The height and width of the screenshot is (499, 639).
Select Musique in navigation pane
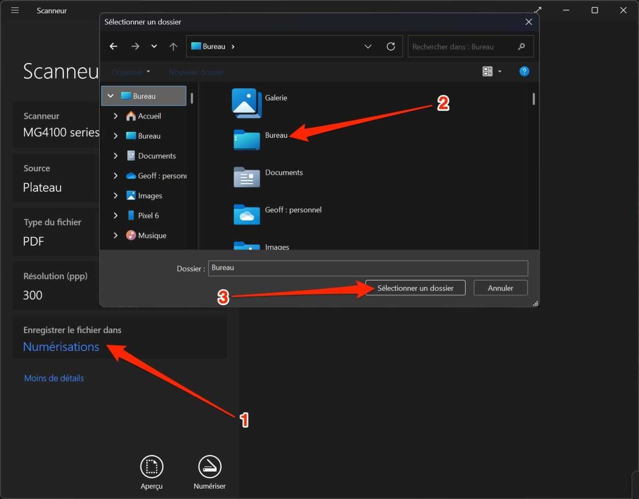[146, 235]
